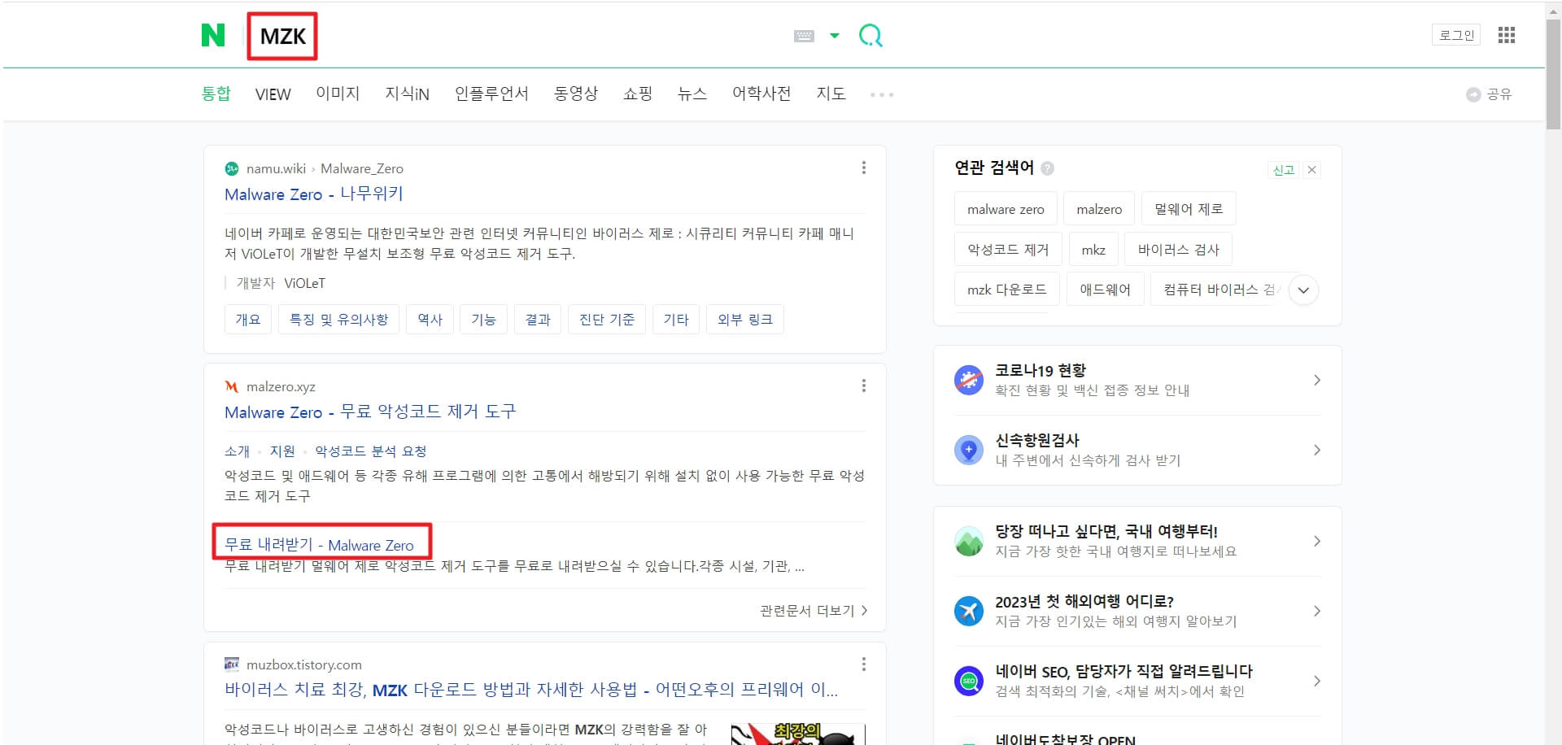Viewport: 1562px width, 745px height.
Task: Open the malzero.xyz result options menu
Action: point(863,386)
